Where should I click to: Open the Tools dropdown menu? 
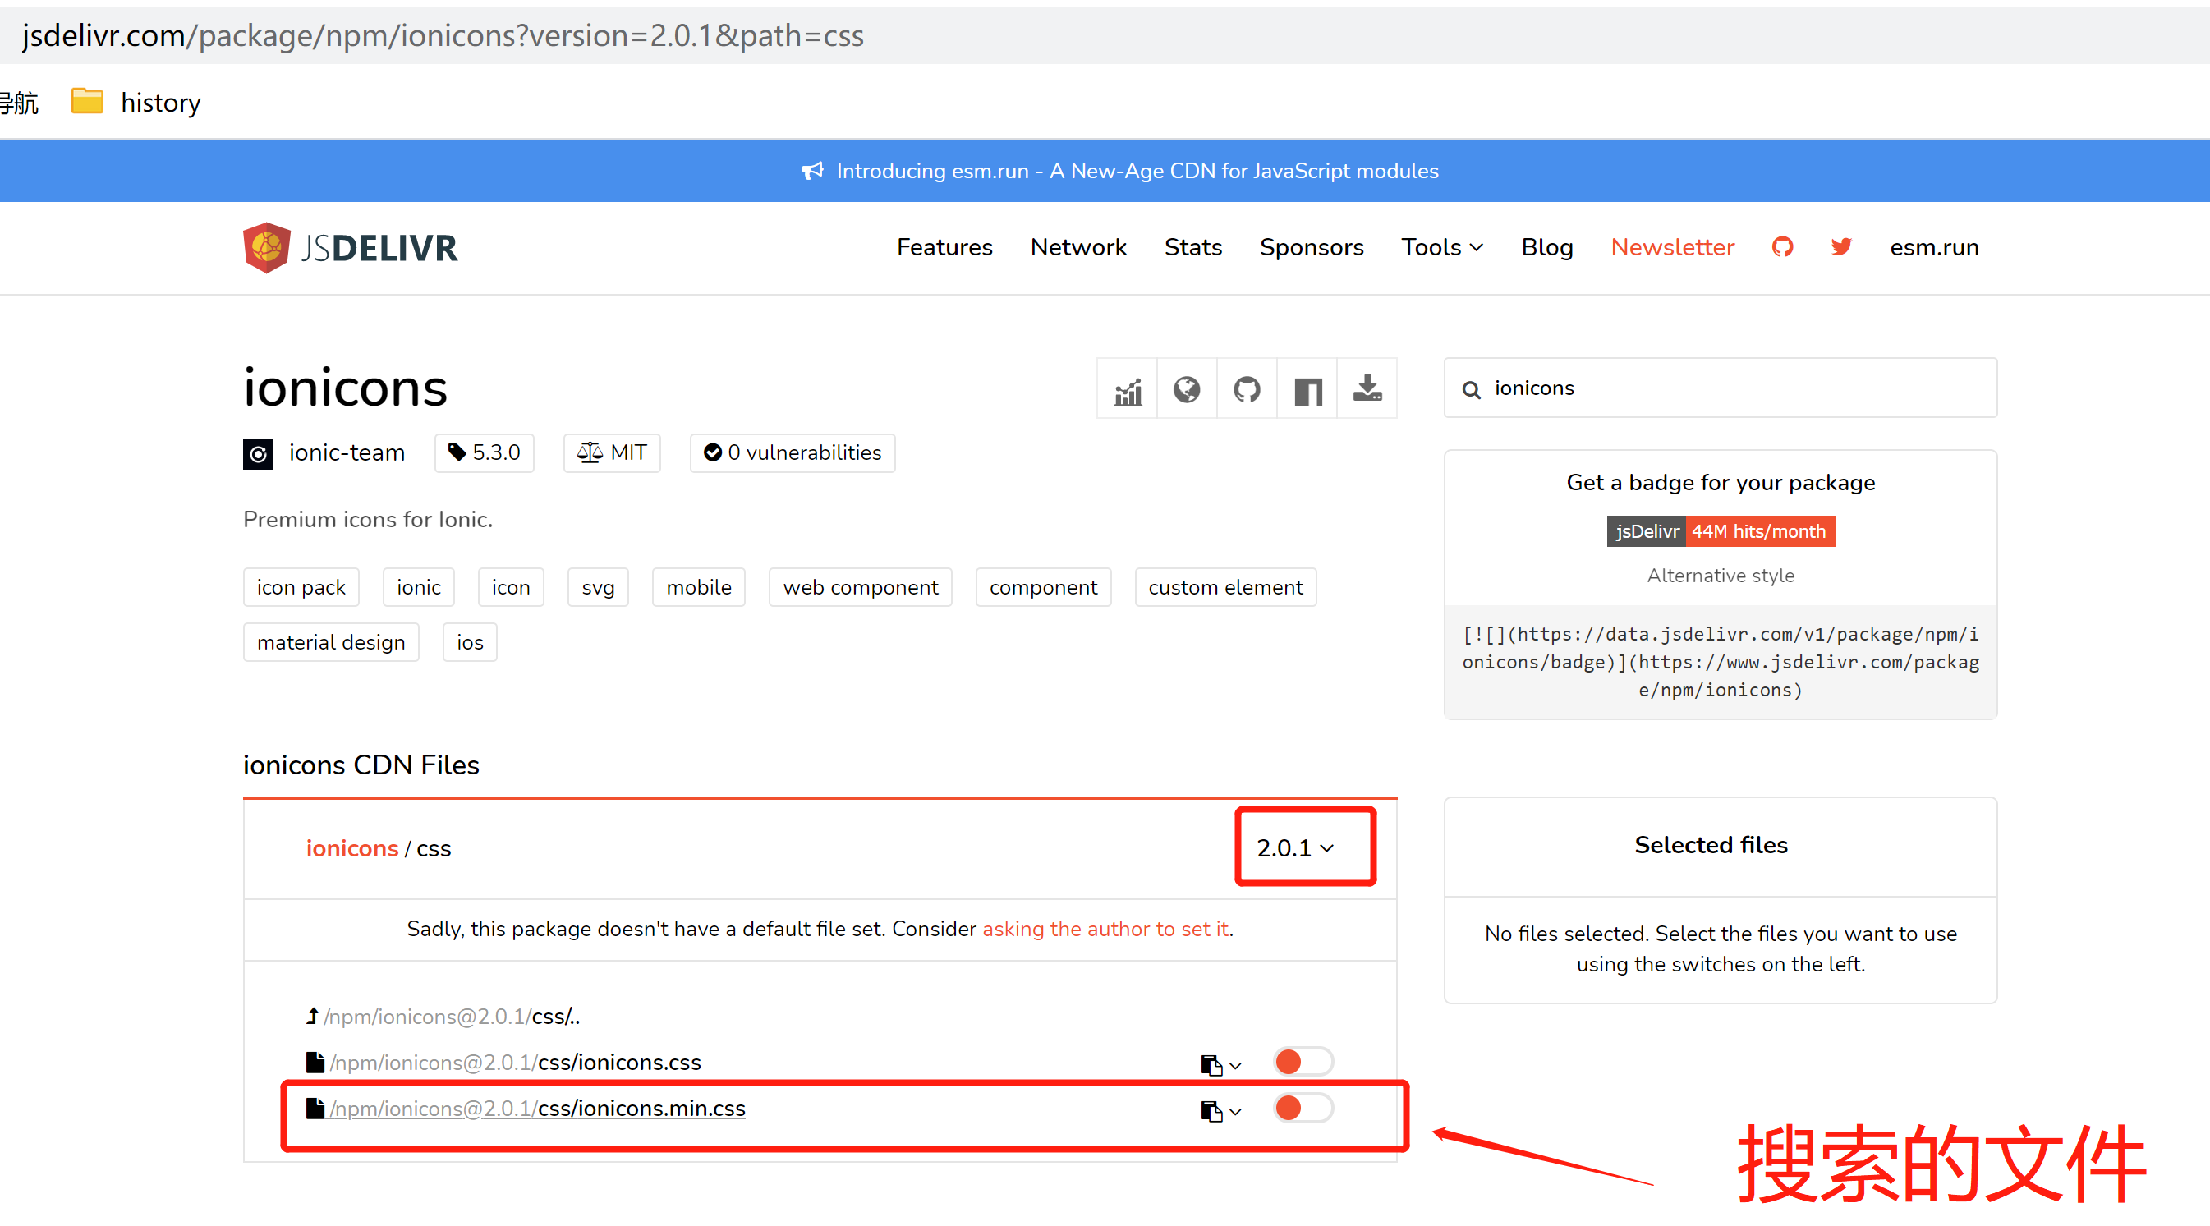[1442, 247]
